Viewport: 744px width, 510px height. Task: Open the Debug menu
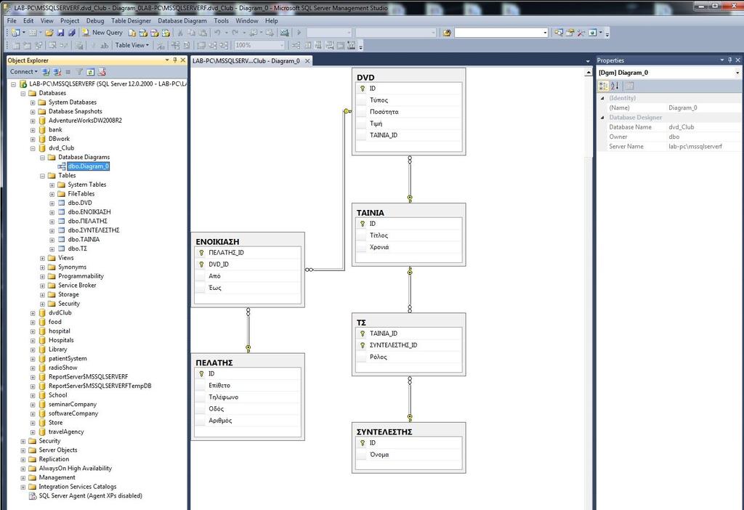coord(95,21)
